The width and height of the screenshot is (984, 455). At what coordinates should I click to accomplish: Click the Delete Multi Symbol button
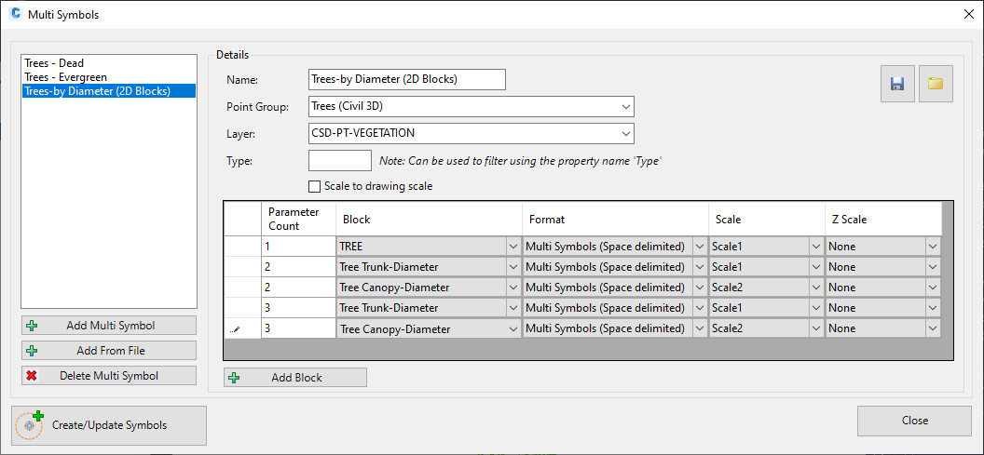[109, 376]
